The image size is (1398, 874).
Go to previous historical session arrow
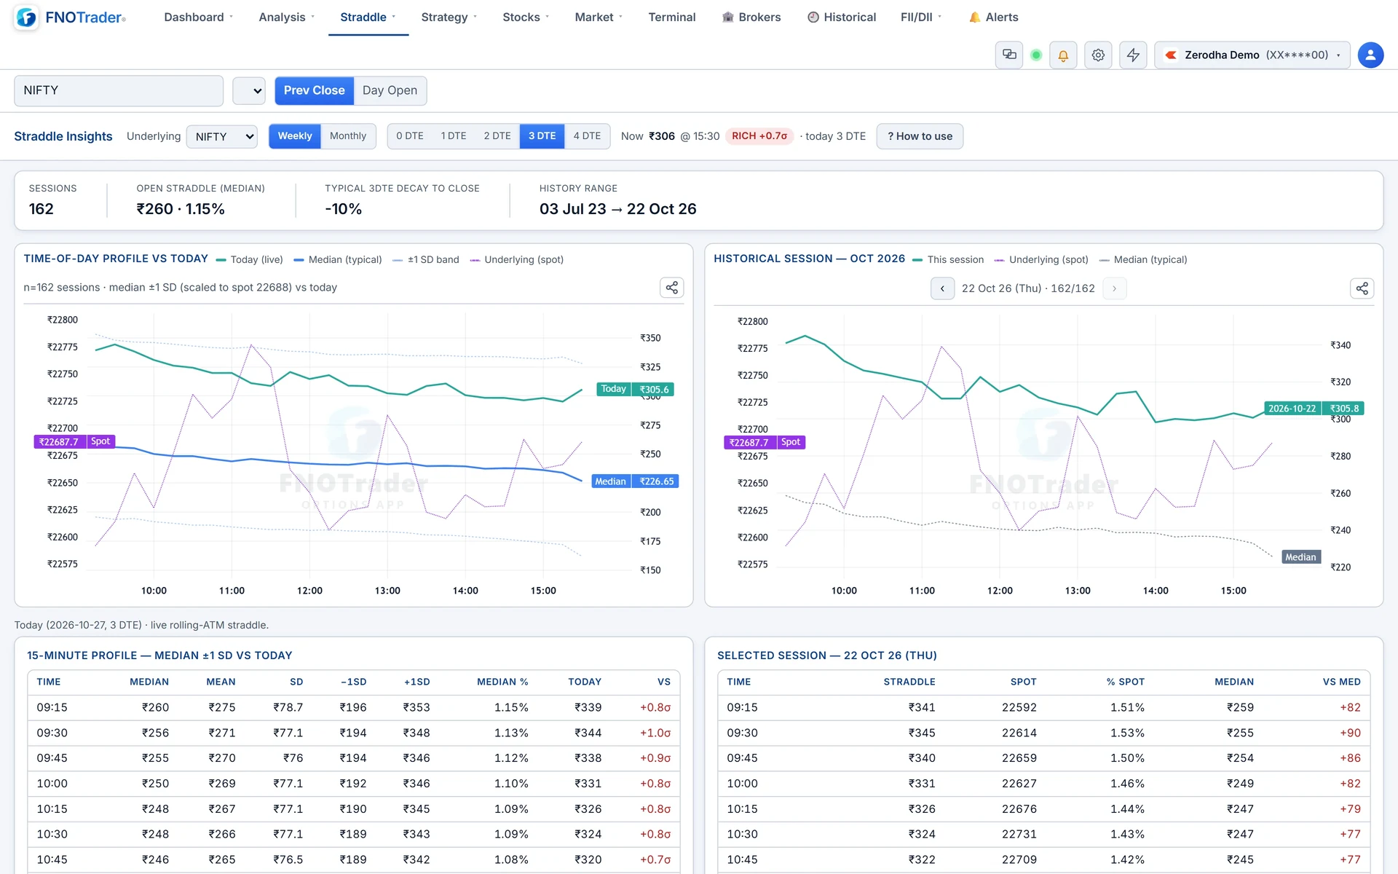[942, 288]
